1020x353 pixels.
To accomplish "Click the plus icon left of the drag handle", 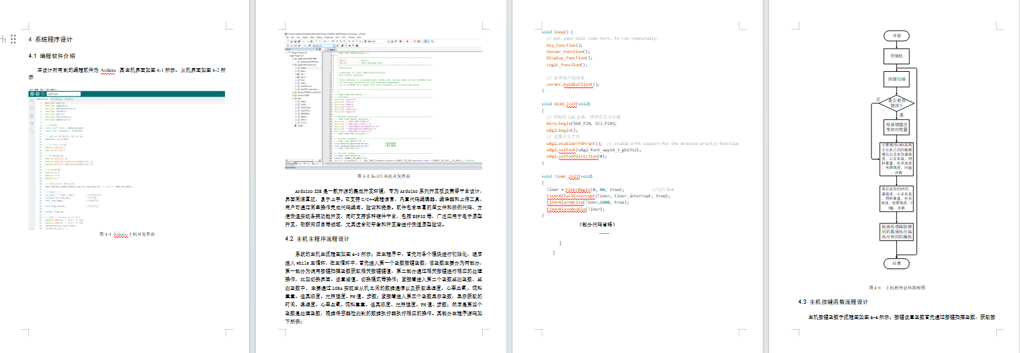I will tap(3, 39).
